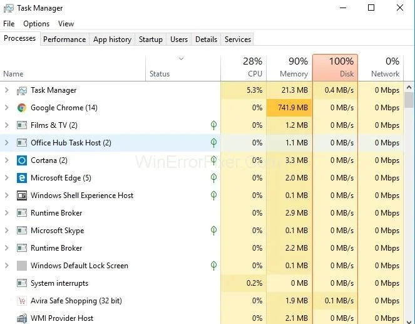The image size is (415, 324).
Task: Click the Cortana process icon
Action: (22, 160)
